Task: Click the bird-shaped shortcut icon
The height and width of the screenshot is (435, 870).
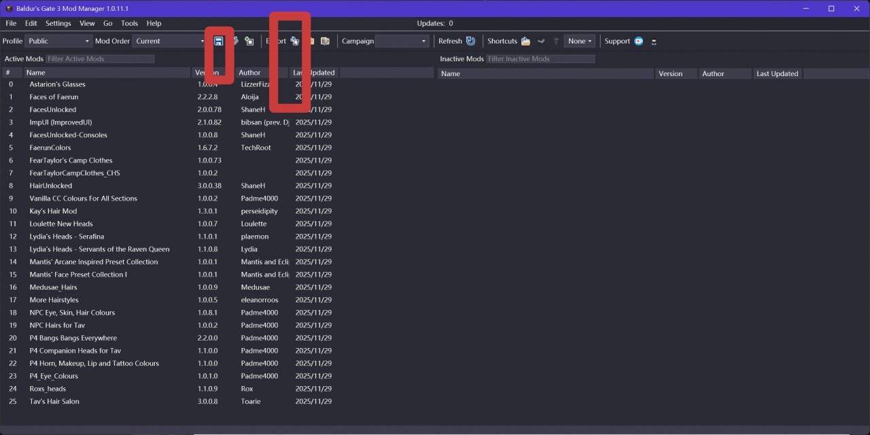Action: (541, 41)
